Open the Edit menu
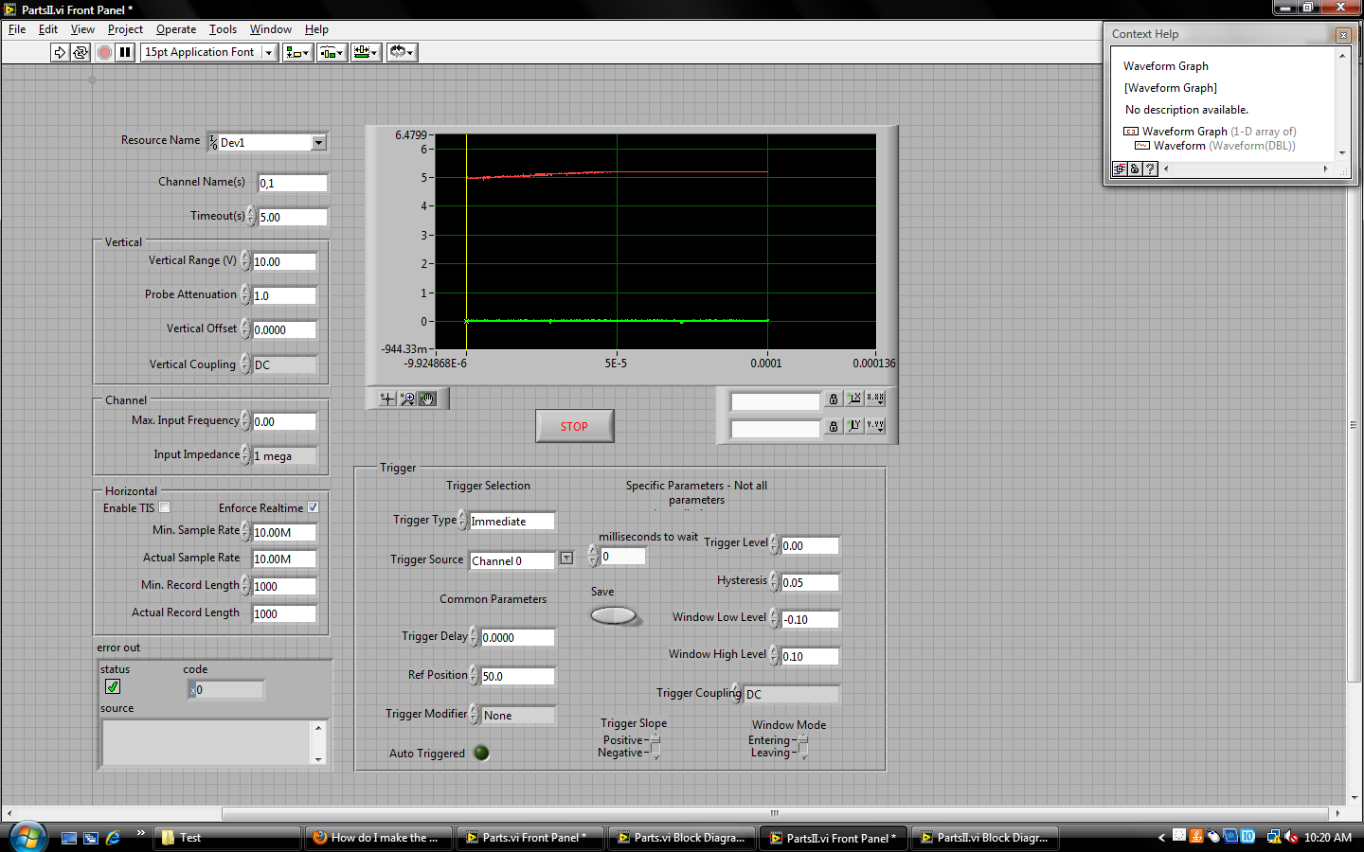The height and width of the screenshot is (852, 1364). [x=48, y=29]
